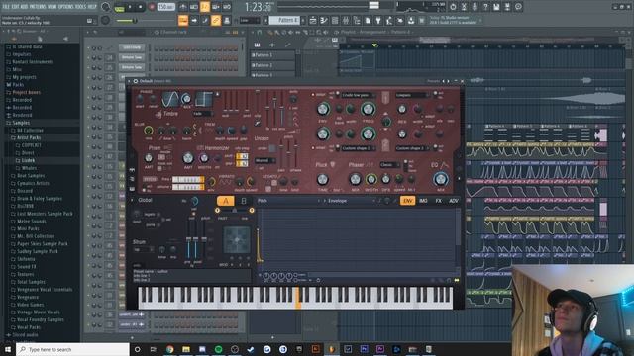Screen dimensions: 634x356
Task: Open File Explorer from the taskbar
Action: point(186,349)
